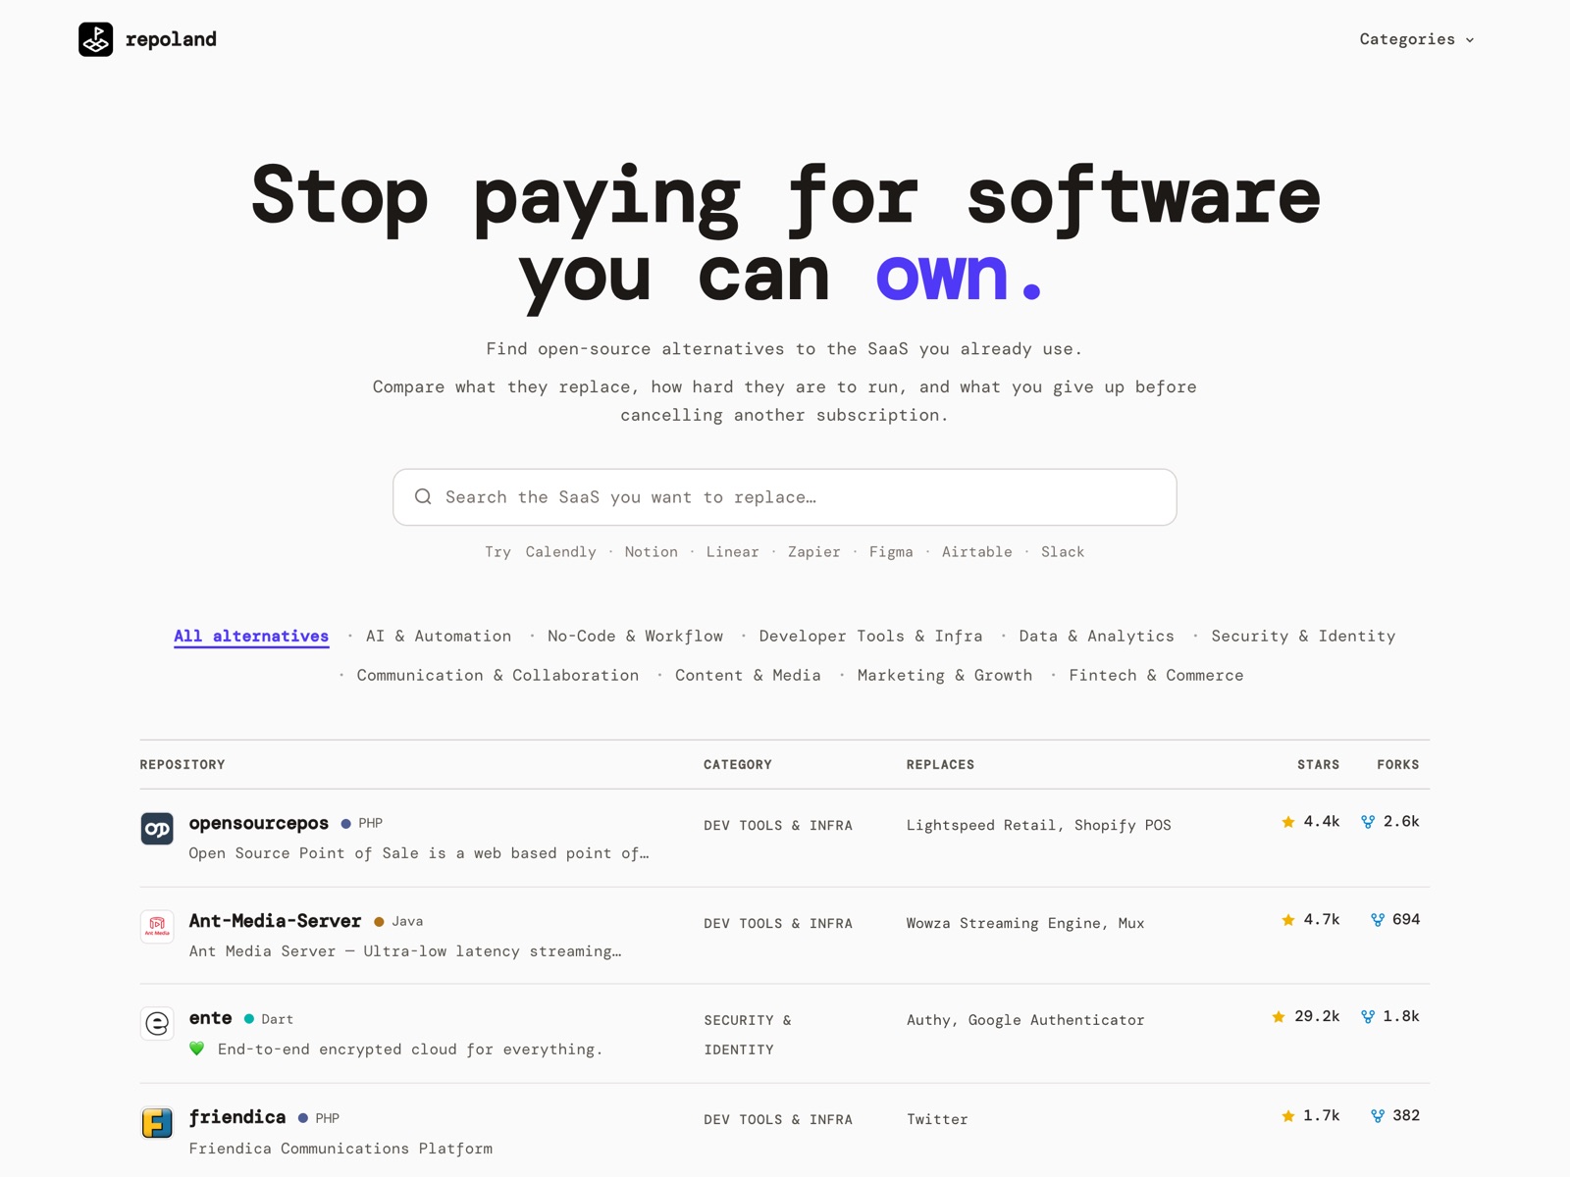This screenshot has height=1177, width=1570.
Task: Try the Calendly suggestion
Action: click(x=560, y=552)
